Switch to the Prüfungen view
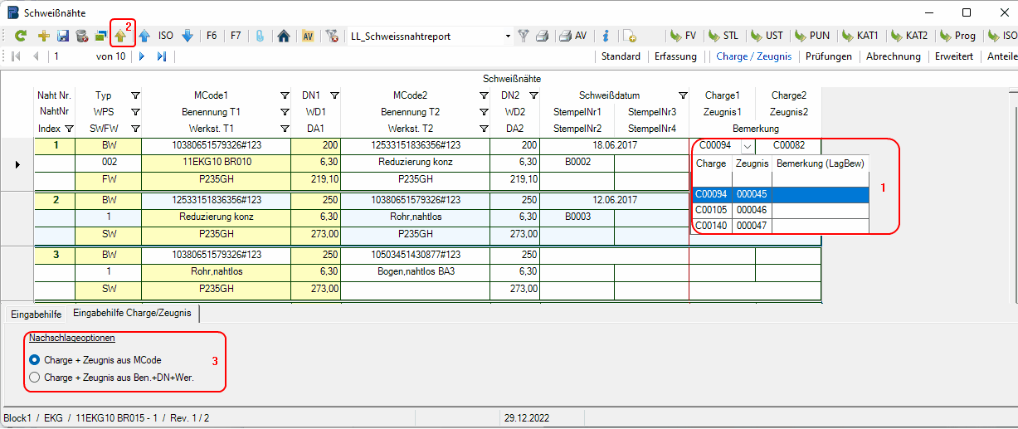1018x429 pixels. tap(828, 56)
